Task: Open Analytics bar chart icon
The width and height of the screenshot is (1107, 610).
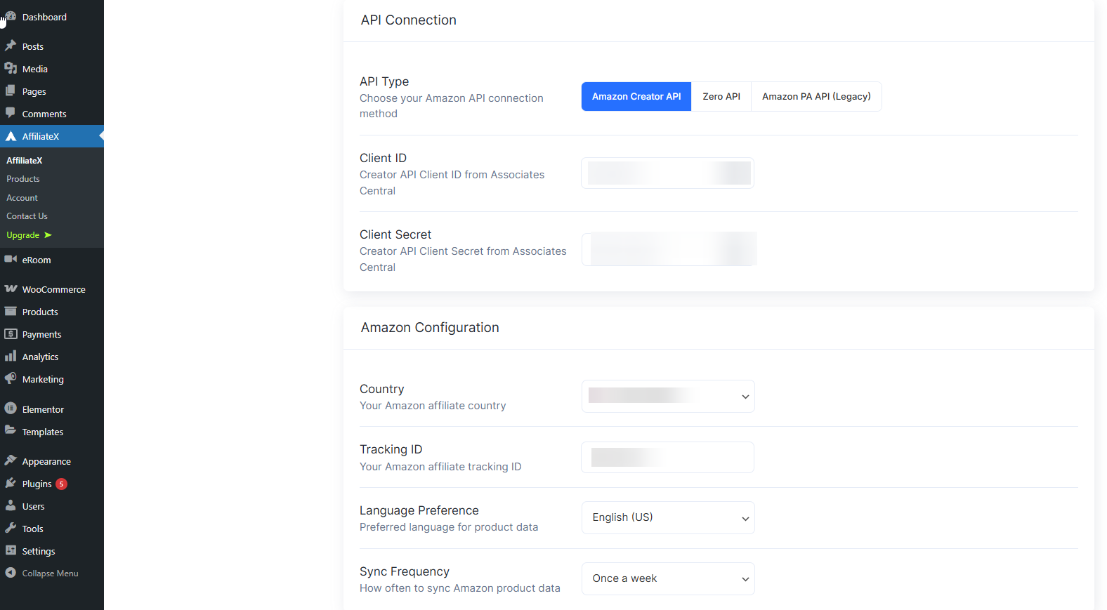Action: [11, 356]
